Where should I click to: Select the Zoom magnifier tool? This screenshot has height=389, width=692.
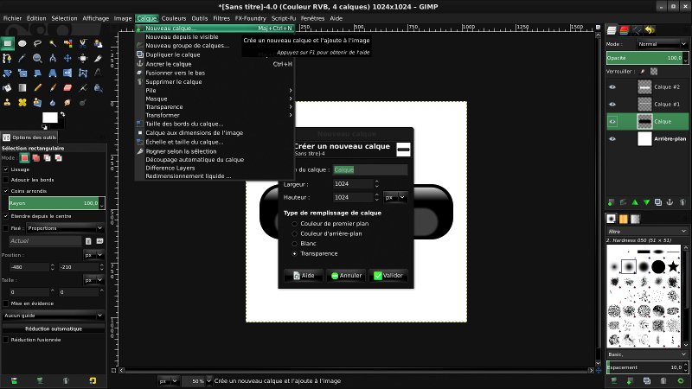point(37,58)
